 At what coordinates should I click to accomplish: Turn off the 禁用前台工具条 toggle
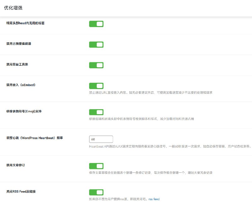(96, 65)
